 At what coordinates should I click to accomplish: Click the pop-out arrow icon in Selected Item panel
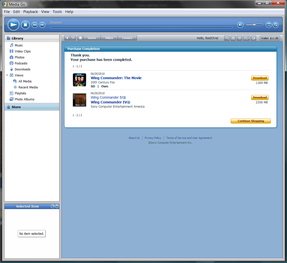pyautogui.click(x=52, y=206)
